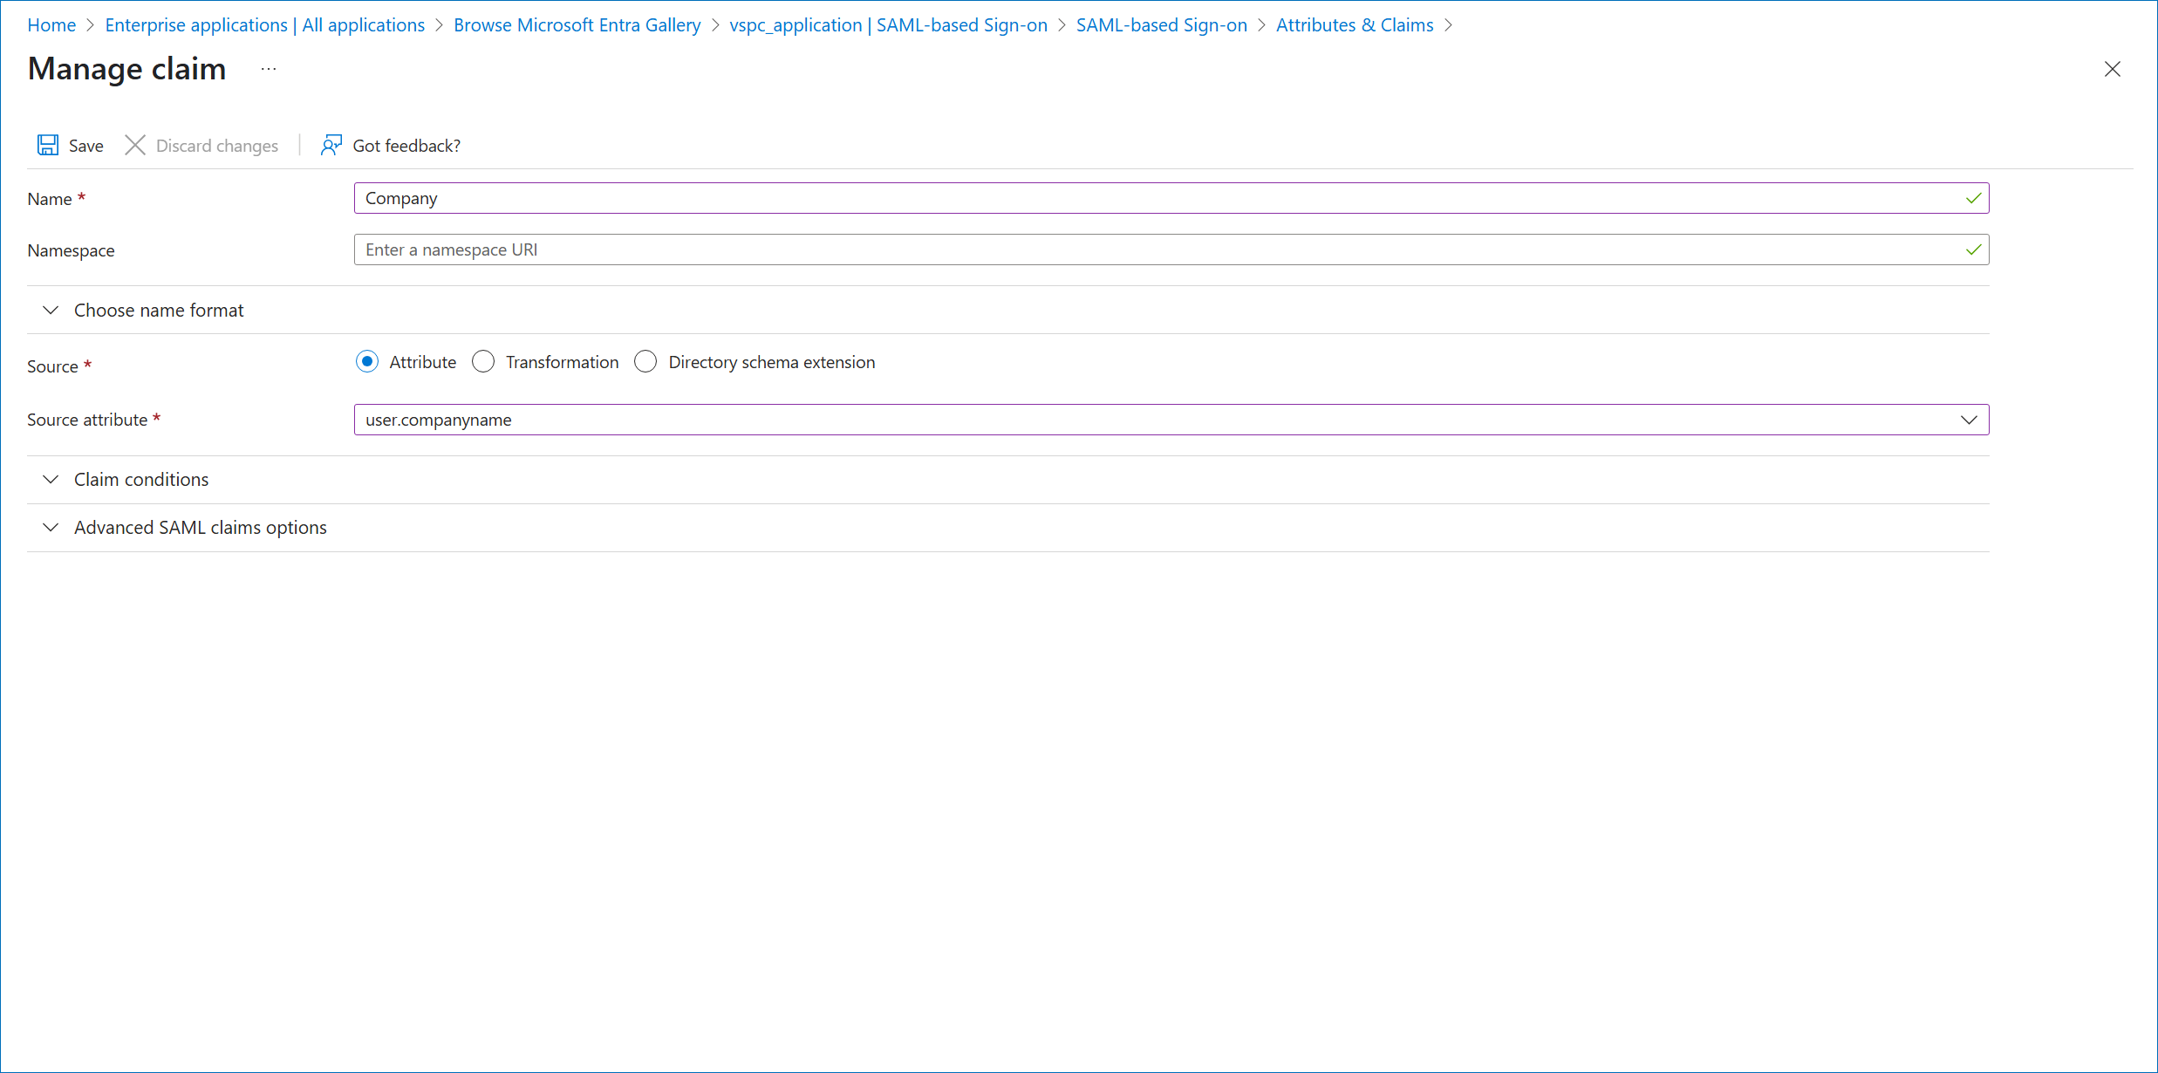Click green checkmark in Name field

click(1973, 199)
